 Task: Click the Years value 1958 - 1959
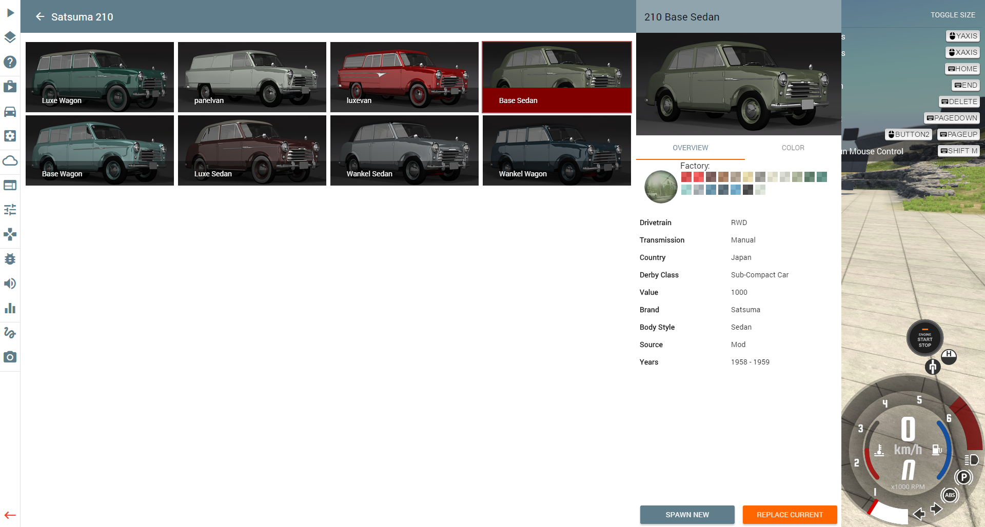(750, 362)
